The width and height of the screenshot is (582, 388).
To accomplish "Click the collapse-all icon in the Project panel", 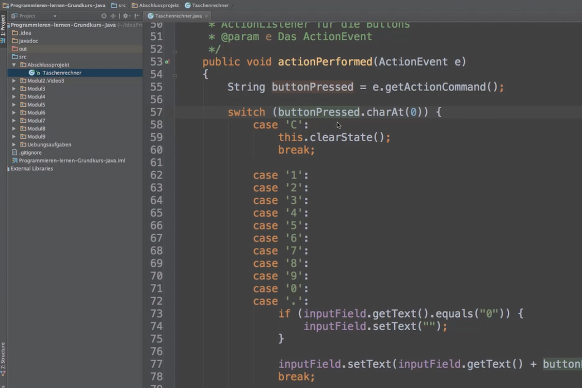I will click(113, 16).
